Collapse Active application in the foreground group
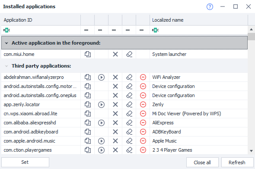The image size is (255, 169). (6, 43)
